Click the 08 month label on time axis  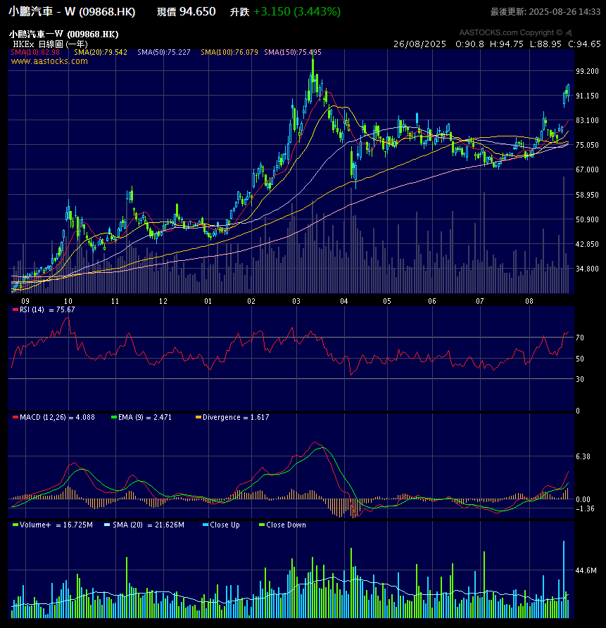pos(529,301)
